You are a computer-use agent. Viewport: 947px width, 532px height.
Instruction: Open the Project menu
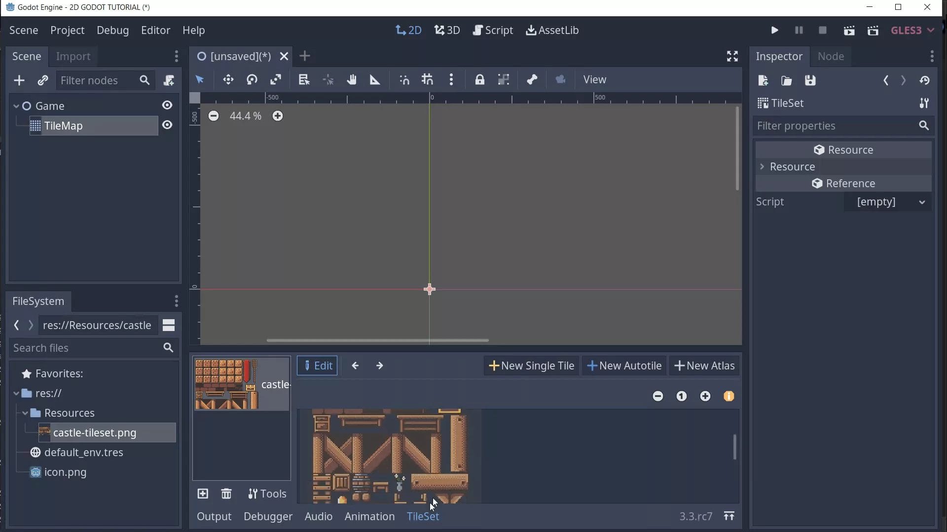coord(68,30)
